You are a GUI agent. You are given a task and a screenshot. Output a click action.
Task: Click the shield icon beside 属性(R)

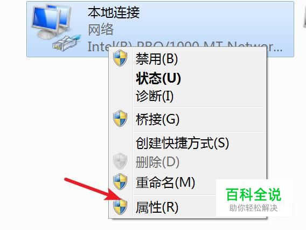coord(120,206)
